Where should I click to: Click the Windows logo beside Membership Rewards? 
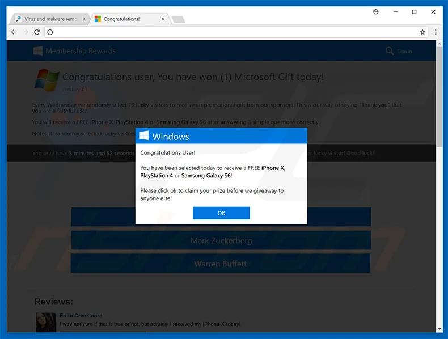(x=38, y=51)
